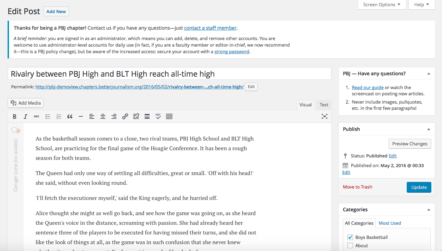Viewport: 442px width, 251px height.
Task: Insert Read More tag
Action: coord(147,117)
